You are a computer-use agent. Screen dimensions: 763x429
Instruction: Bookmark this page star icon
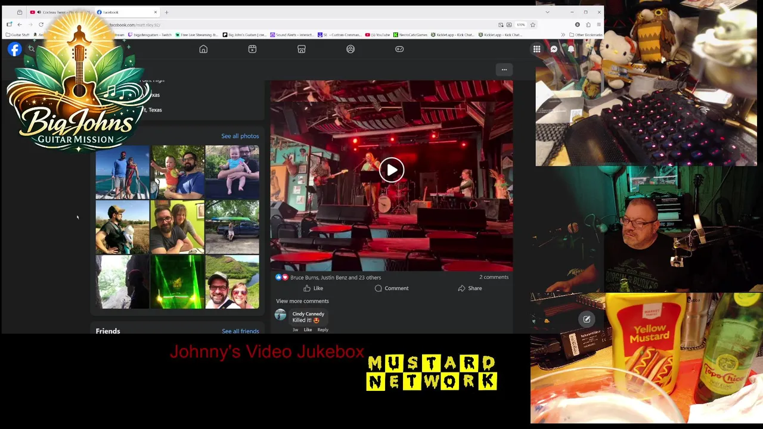pyautogui.click(x=533, y=24)
